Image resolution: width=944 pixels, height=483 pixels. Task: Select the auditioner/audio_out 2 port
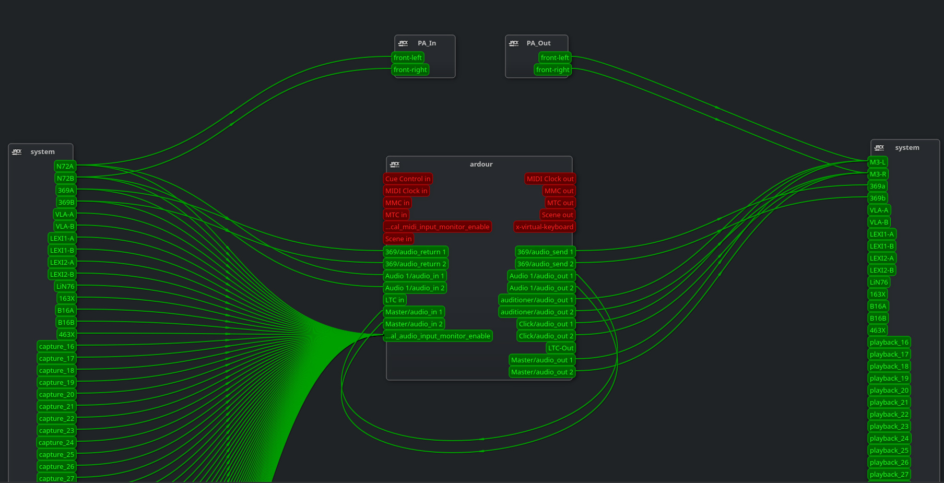pos(537,312)
